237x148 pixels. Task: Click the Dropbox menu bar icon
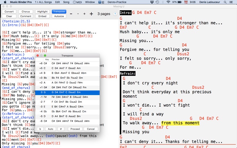152,2
